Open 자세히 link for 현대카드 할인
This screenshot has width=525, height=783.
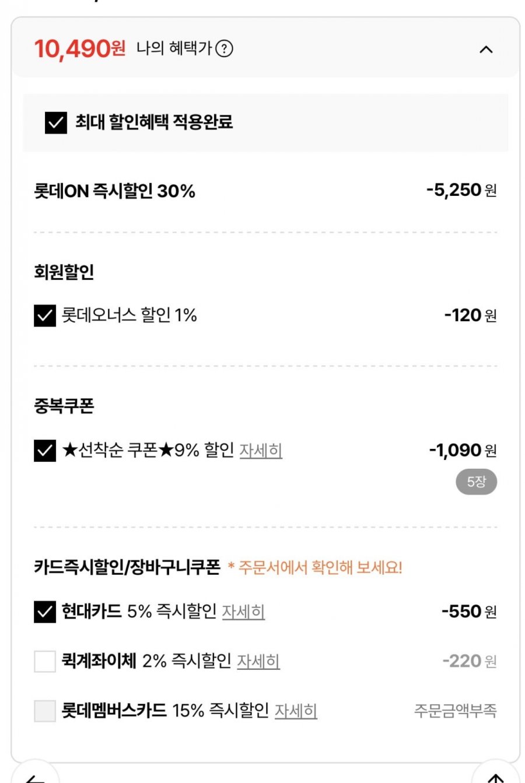tap(243, 612)
